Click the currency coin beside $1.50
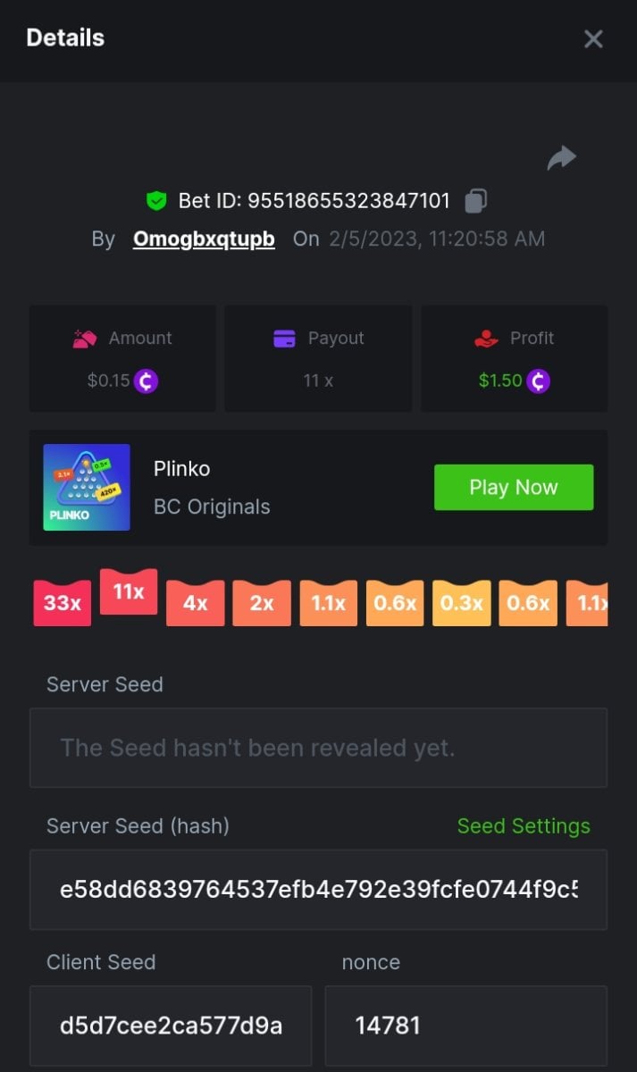Image resolution: width=637 pixels, height=1072 pixels. (538, 381)
